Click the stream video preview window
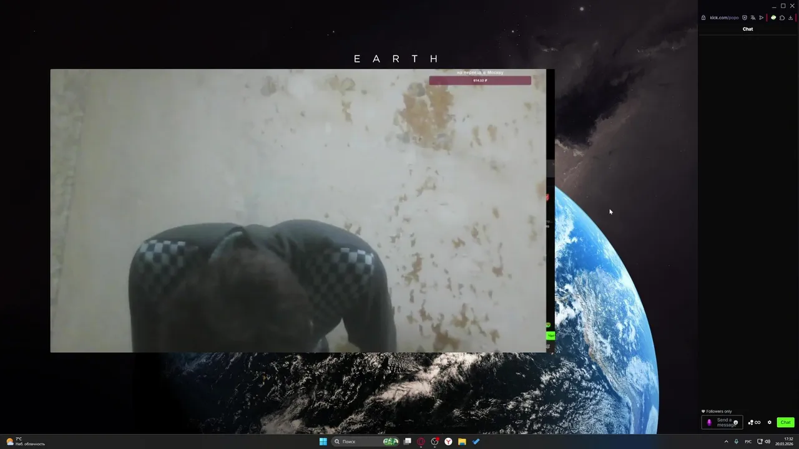Image resolution: width=799 pixels, height=449 pixels. [298, 211]
